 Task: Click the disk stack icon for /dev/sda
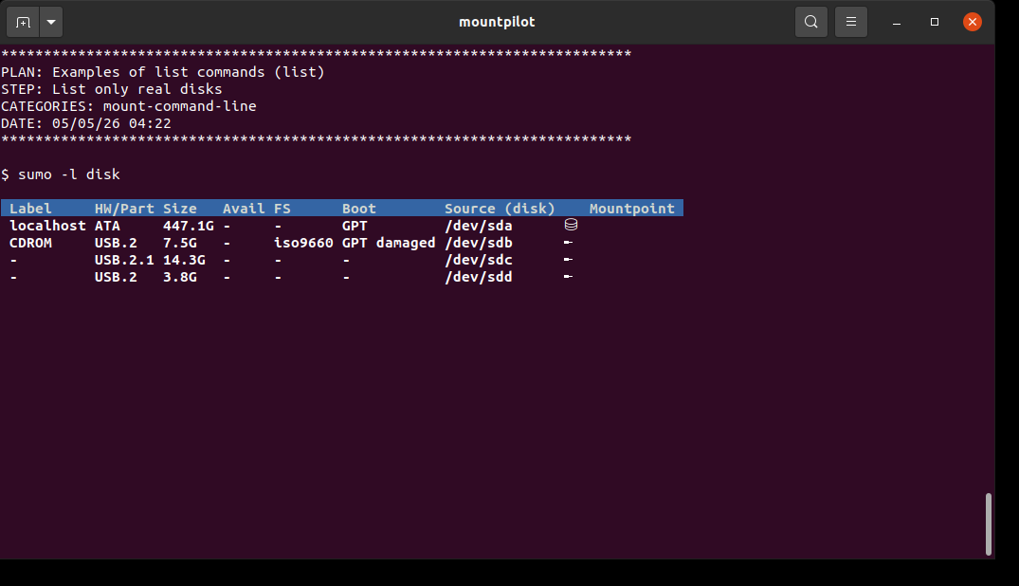571,225
